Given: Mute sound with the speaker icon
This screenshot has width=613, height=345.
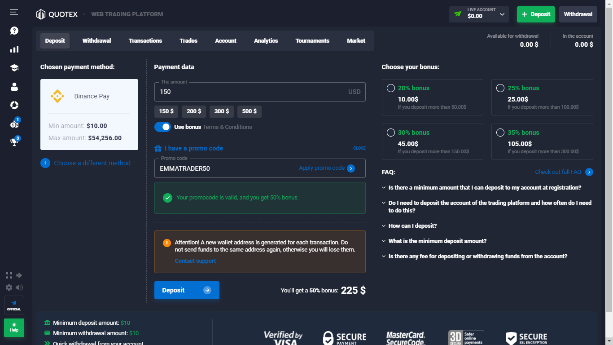Looking at the screenshot, I should [x=19, y=287].
